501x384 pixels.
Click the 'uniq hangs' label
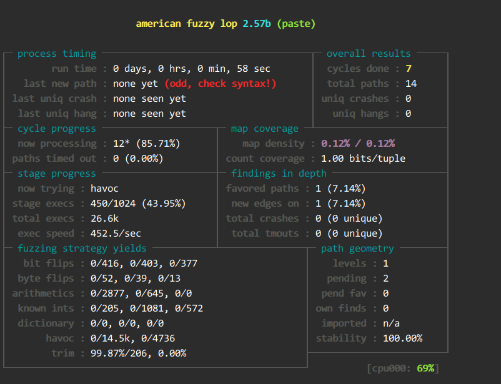[x=360, y=114]
